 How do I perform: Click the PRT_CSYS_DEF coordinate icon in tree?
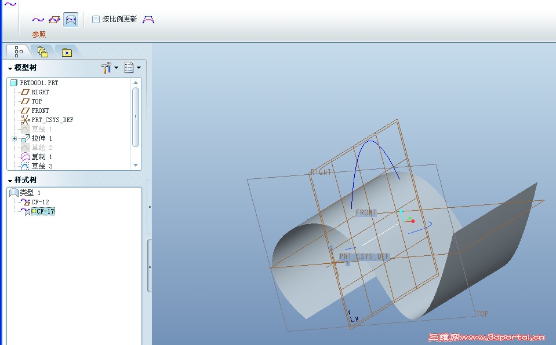(x=25, y=120)
